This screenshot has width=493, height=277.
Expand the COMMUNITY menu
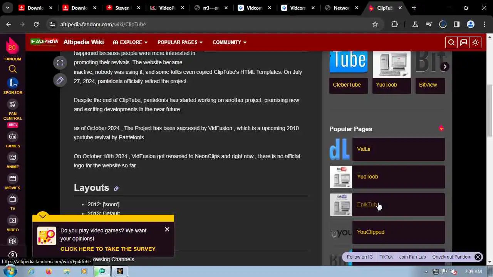point(229,42)
